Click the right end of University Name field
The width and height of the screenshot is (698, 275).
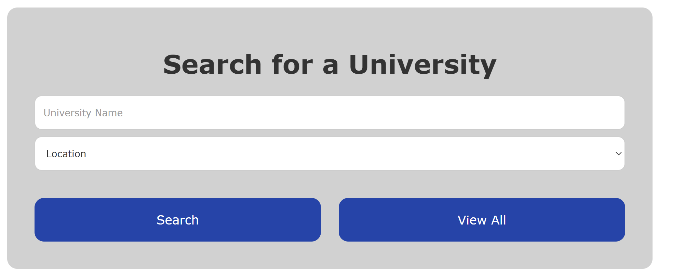pos(615,113)
